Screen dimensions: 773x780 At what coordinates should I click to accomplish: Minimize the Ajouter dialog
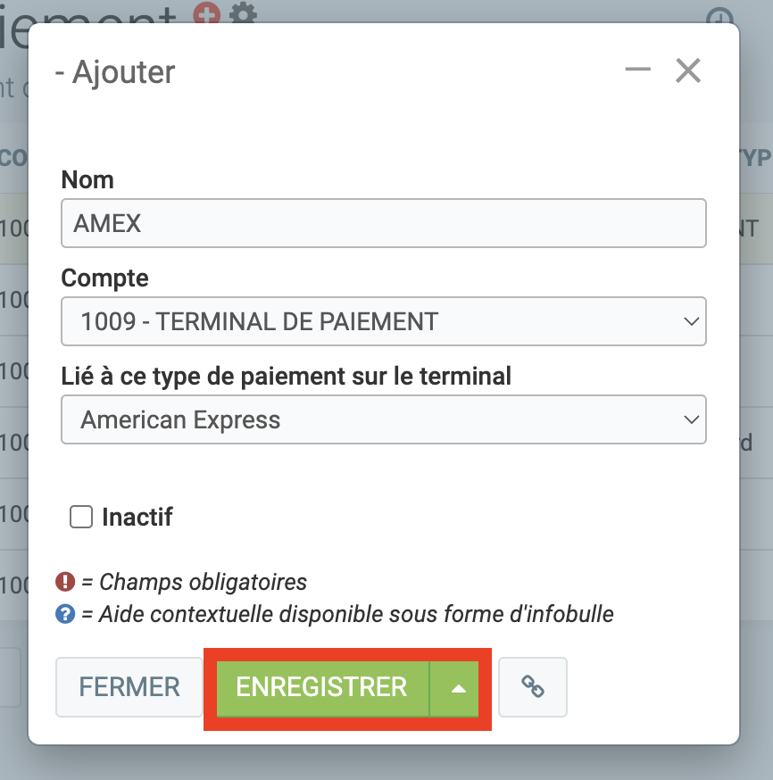(637, 71)
